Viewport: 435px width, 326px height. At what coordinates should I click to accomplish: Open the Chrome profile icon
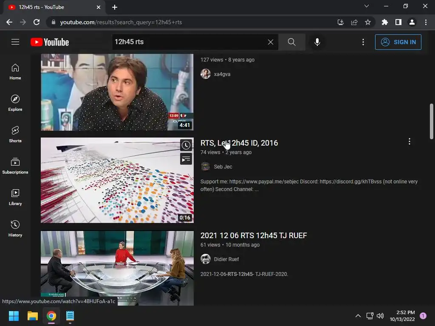click(x=412, y=22)
